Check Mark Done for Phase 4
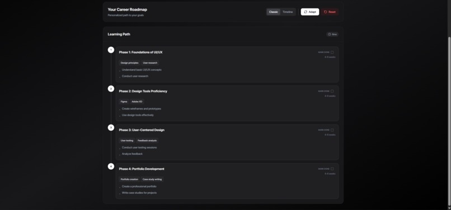Image resolution: width=451 pixels, height=210 pixels. point(332,169)
